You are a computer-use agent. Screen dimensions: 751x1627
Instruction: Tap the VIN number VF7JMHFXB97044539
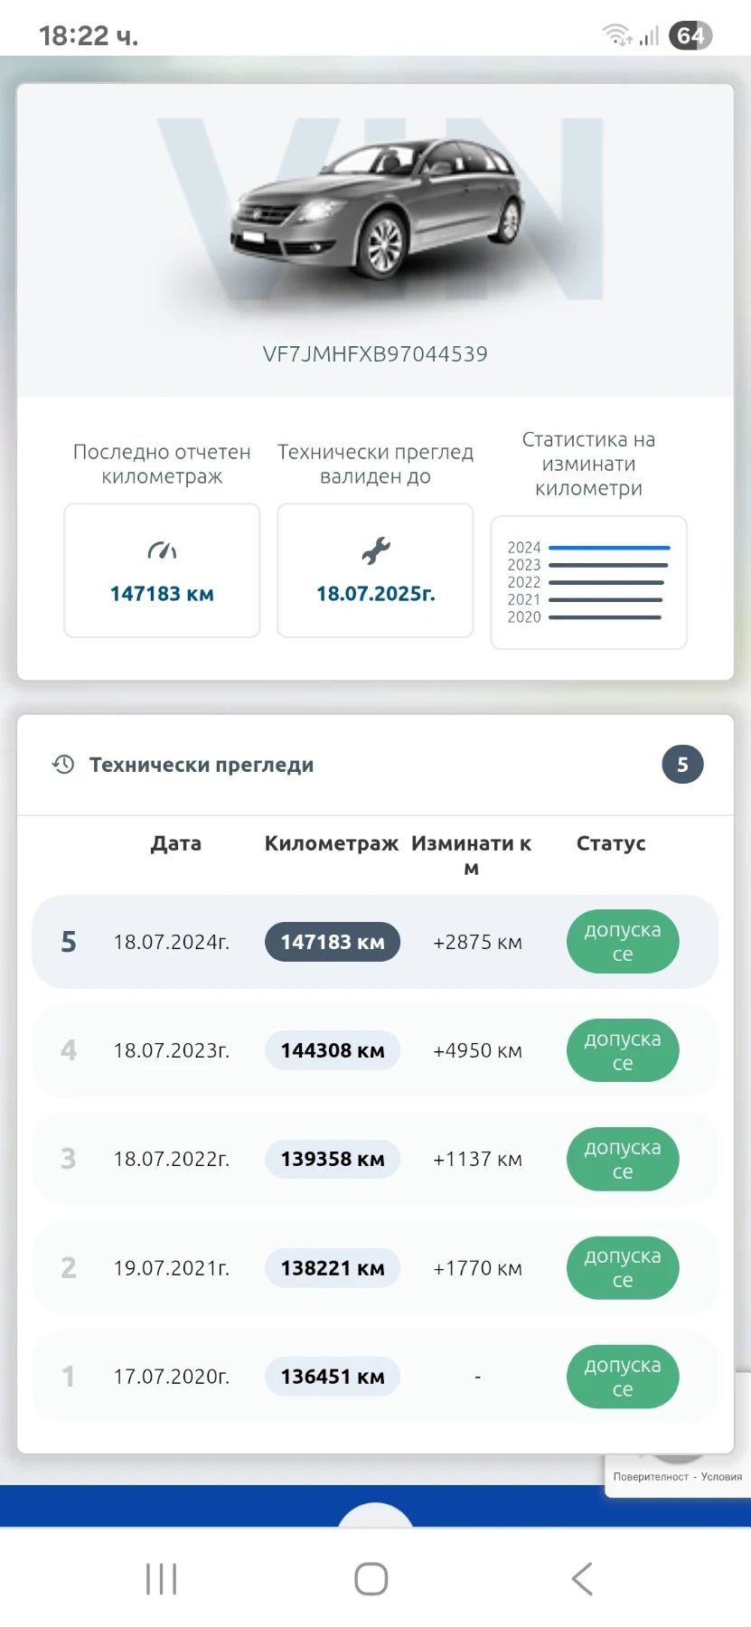tap(375, 354)
